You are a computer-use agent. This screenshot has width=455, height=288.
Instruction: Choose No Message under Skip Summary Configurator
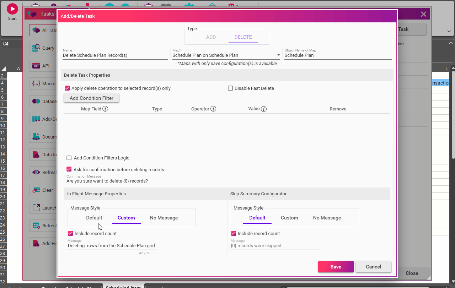327,218
